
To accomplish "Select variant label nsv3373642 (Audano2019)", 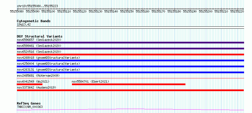I will tap(37, 87).
